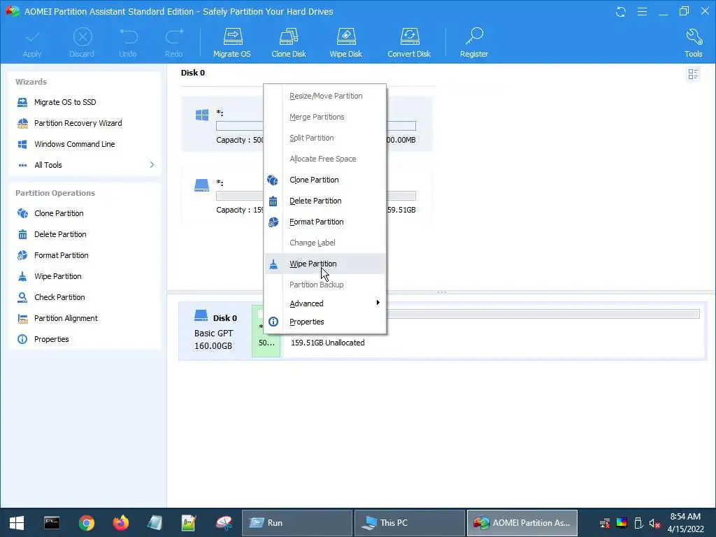
Task: Click the refresh icon in the title bar
Action: pos(621,11)
